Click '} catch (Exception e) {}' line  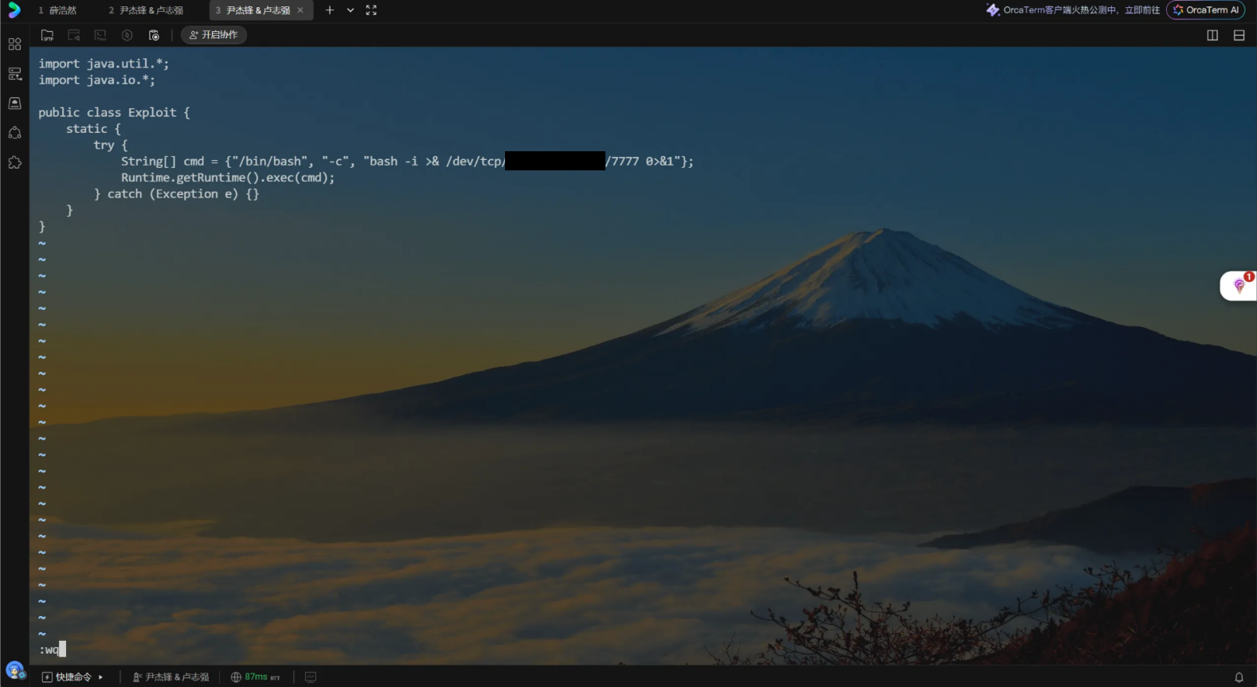pos(176,193)
